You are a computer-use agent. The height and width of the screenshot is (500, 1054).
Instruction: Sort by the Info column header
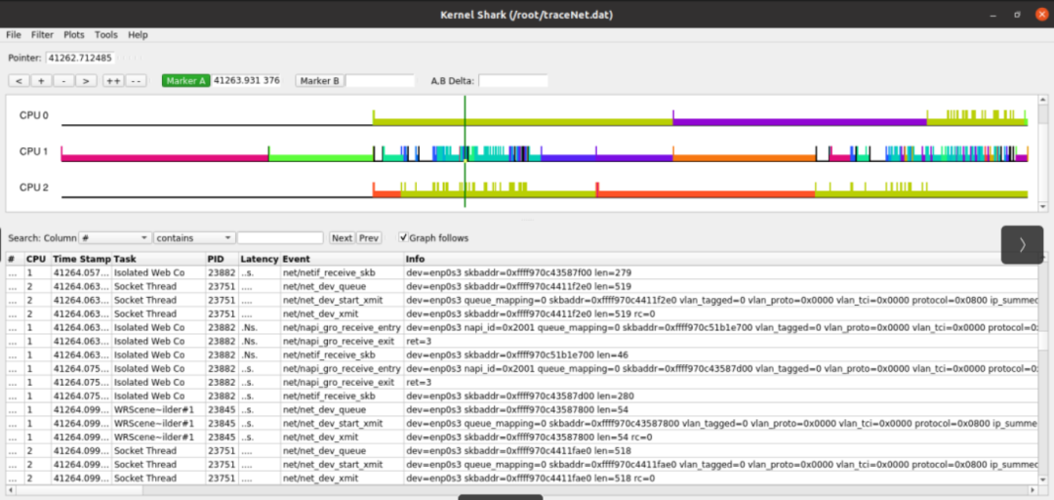coord(720,259)
